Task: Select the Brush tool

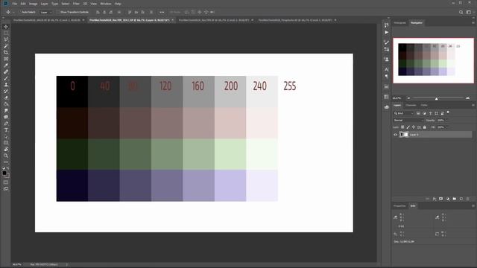Action: click(x=6, y=78)
